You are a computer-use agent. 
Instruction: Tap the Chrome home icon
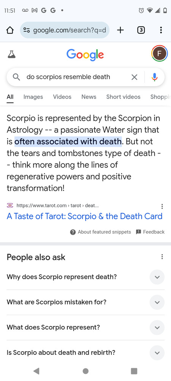[x=9, y=30]
